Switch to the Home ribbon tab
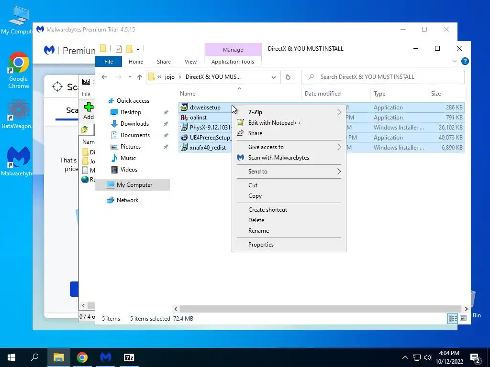 pyautogui.click(x=135, y=62)
